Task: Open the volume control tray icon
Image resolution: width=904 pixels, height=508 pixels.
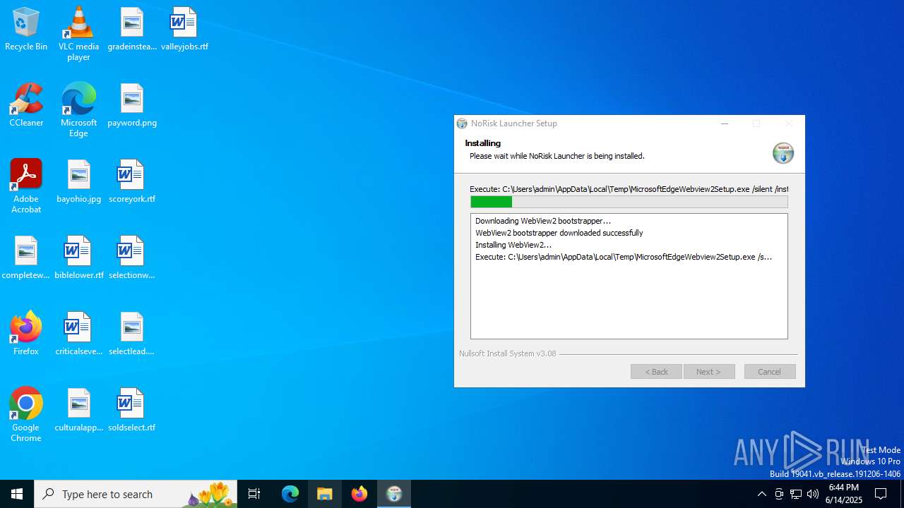Action: pyautogui.click(x=813, y=494)
